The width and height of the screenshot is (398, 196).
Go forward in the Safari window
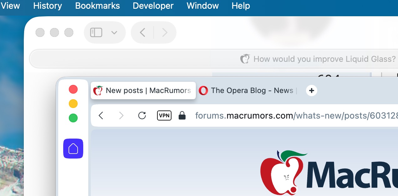click(x=165, y=32)
